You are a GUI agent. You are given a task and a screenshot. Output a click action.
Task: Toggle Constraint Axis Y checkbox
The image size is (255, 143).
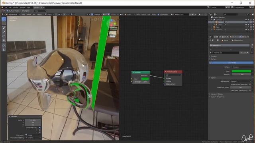(x=40, y=130)
